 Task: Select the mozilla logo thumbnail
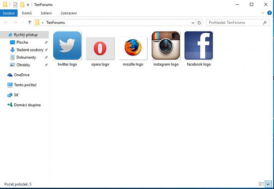tap(133, 48)
